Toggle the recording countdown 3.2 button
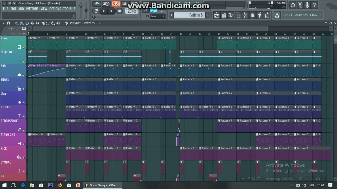This screenshot has width=337, height=189. coord(116,4)
